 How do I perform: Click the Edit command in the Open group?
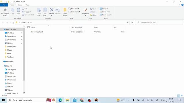pyautogui.click(x=93, y=12)
